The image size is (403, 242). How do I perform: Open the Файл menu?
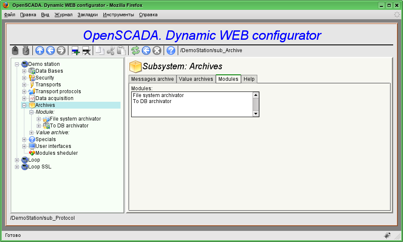(x=9, y=15)
